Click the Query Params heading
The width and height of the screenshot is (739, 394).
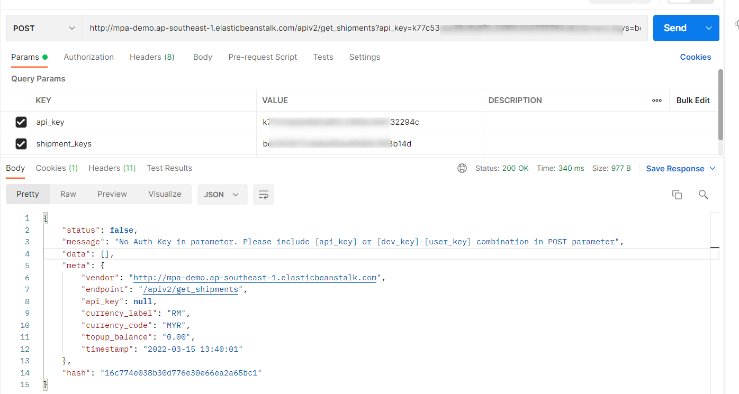click(38, 79)
